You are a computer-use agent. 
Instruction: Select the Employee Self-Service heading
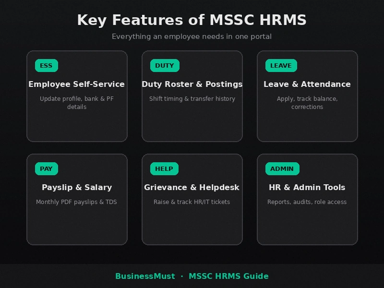coord(77,84)
